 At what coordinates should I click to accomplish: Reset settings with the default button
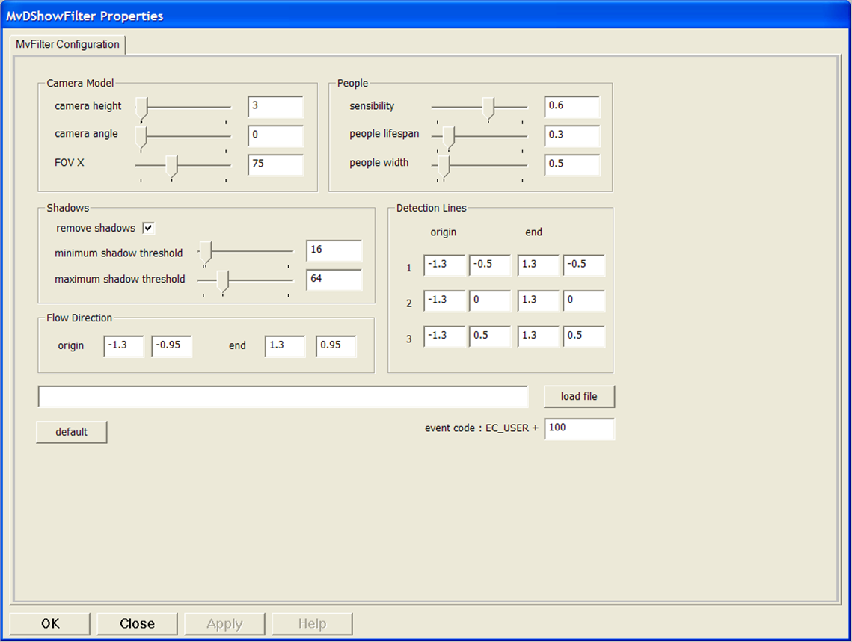coord(72,432)
